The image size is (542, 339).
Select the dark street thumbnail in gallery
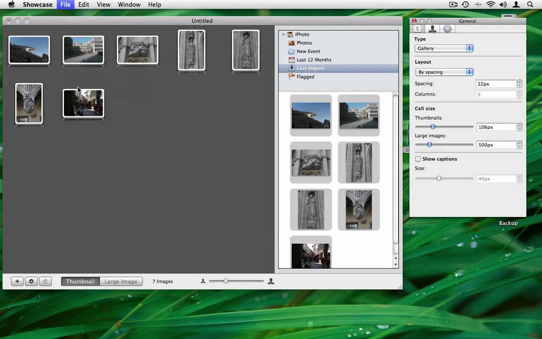click(83, 103)
